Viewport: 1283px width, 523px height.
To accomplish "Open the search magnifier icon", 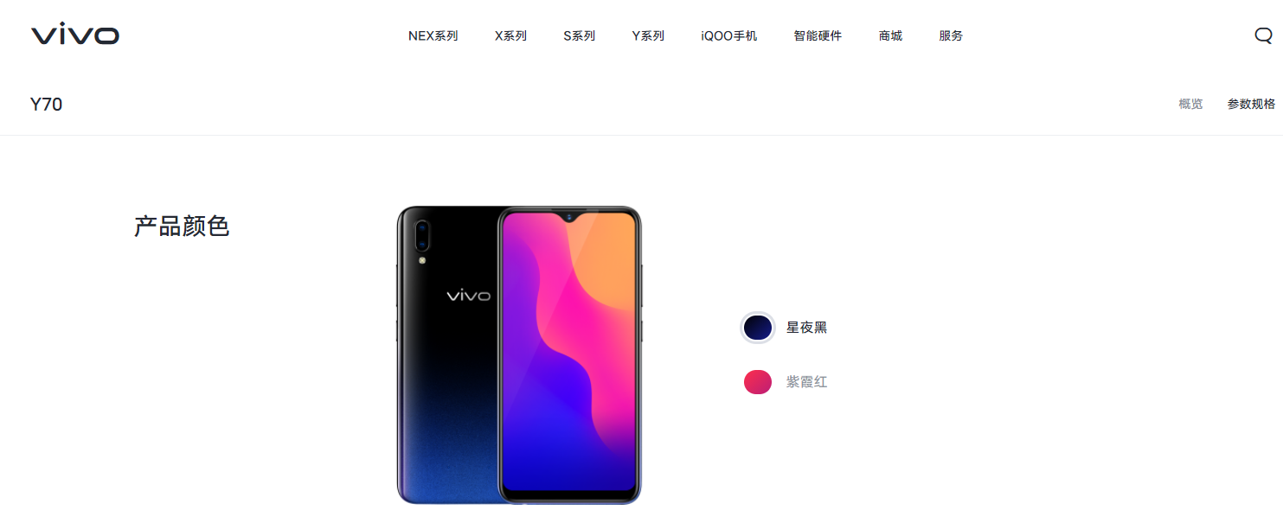I will [x=1263, y=35].
